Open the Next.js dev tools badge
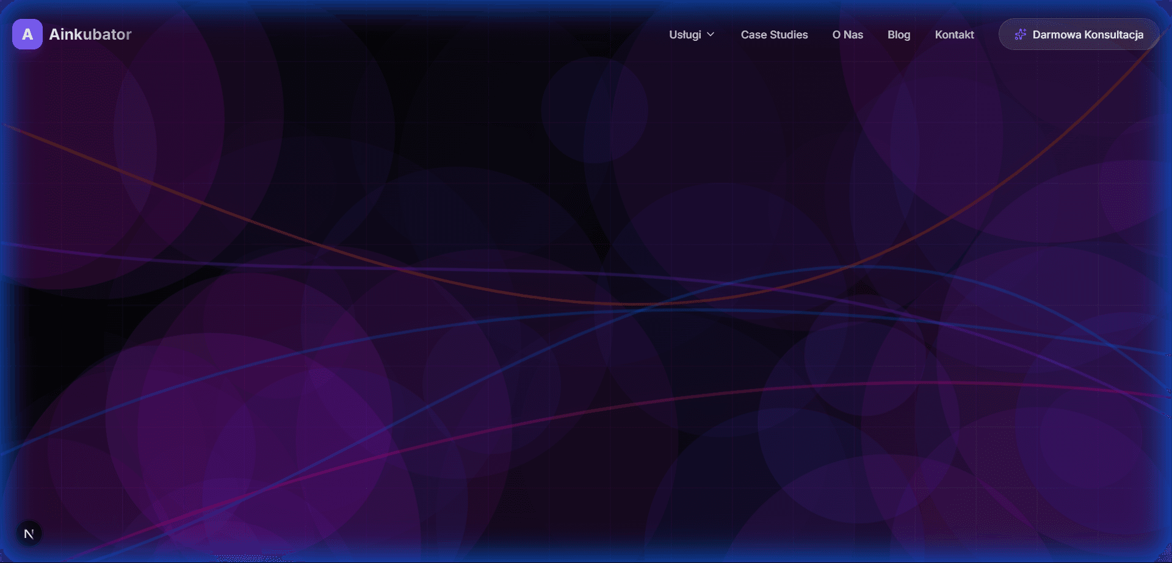The height and width of the screenshot is (563, 1172). click(29, 534)
